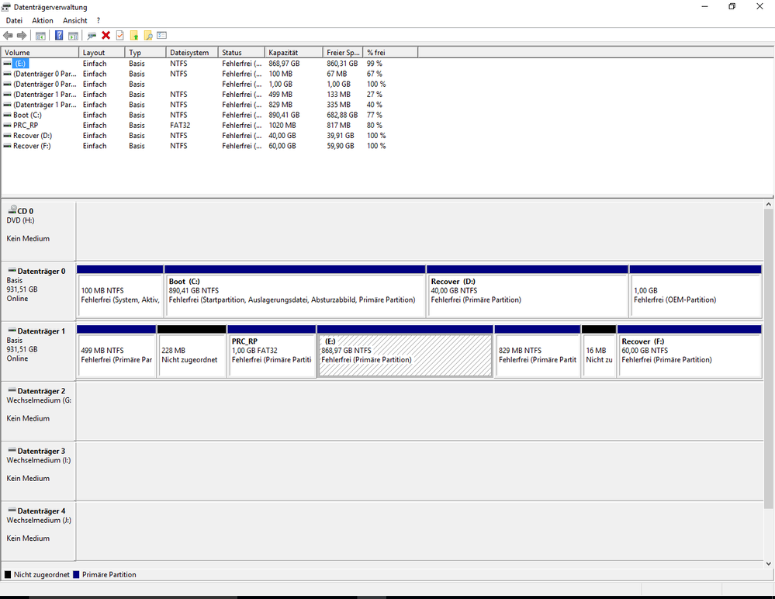Click the properties checkmark sheet icon

[x=119, y=36]
